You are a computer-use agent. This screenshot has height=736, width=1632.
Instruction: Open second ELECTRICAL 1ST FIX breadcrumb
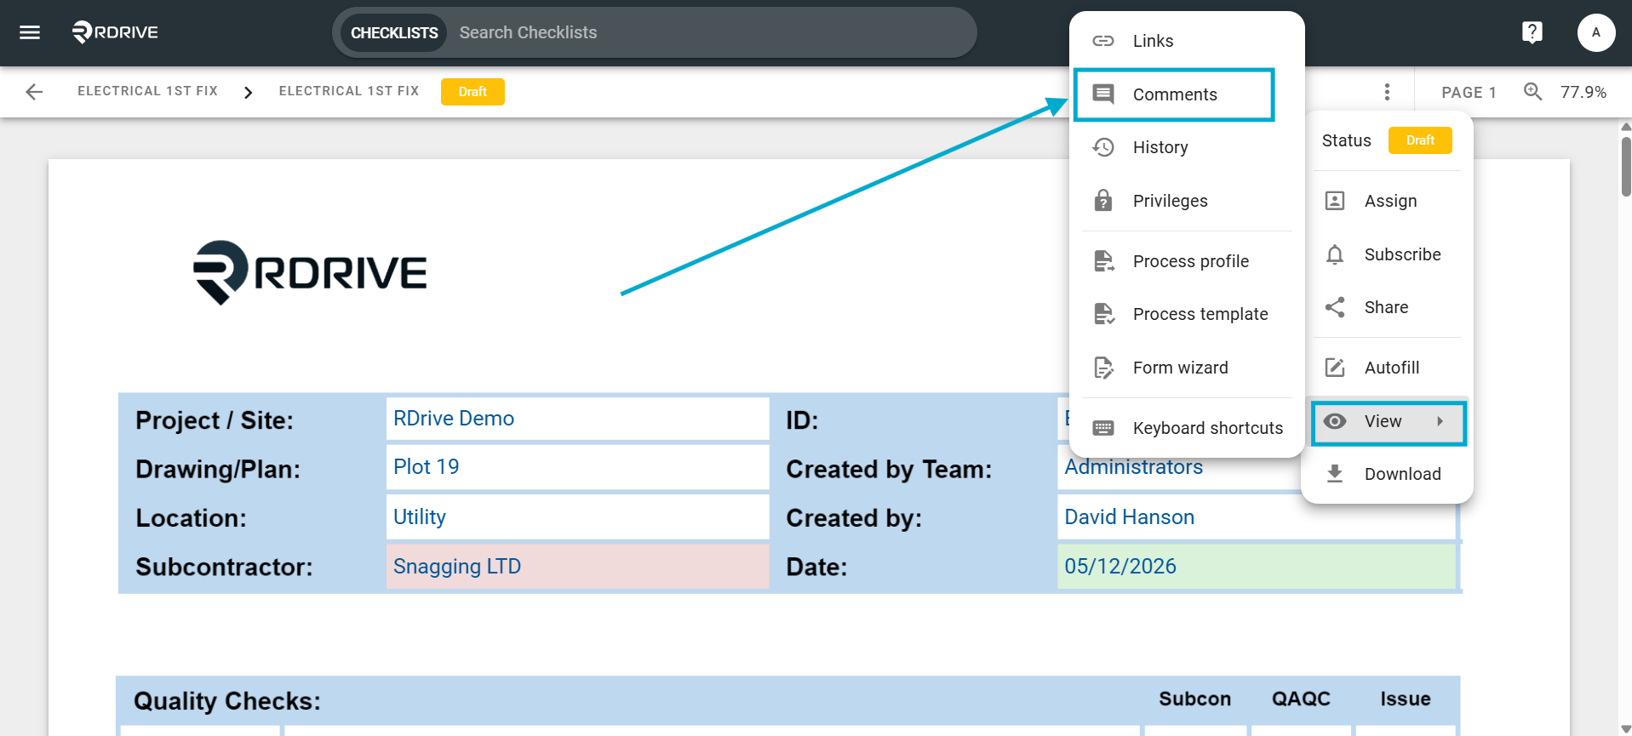[x=349, y=91]
